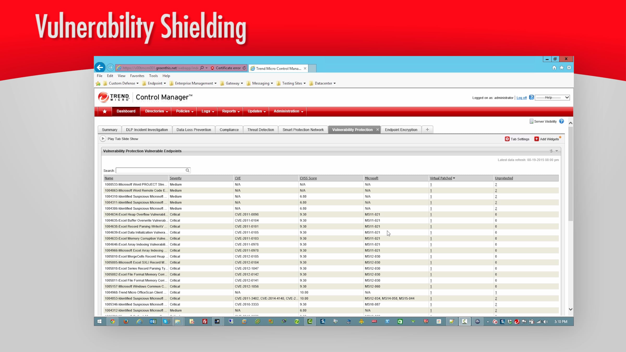Open widget options arrow on Vulnerable Endpoints panel

tap(557, 151)
